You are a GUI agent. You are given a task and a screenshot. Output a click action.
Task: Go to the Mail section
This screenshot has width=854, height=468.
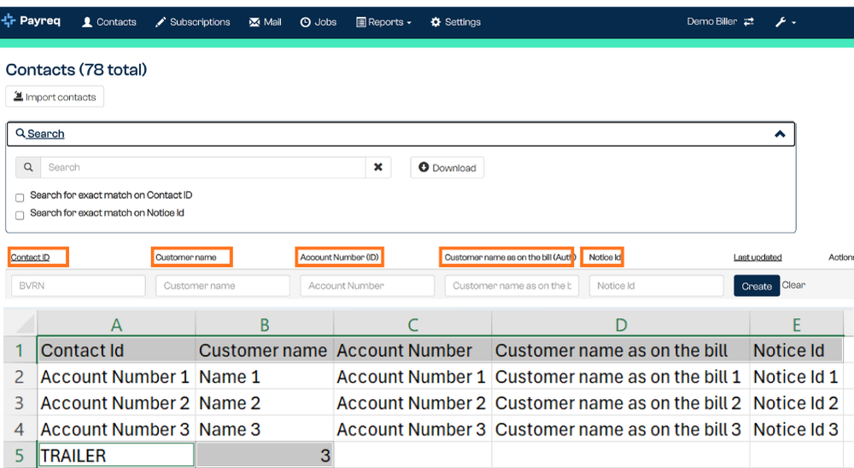[x=266, y=22]
